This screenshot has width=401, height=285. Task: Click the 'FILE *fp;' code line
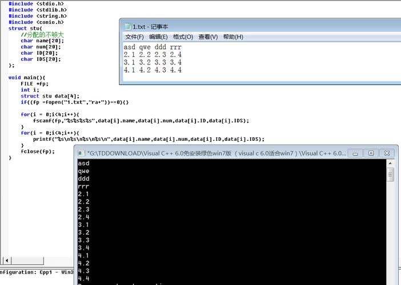coord(34,84)
